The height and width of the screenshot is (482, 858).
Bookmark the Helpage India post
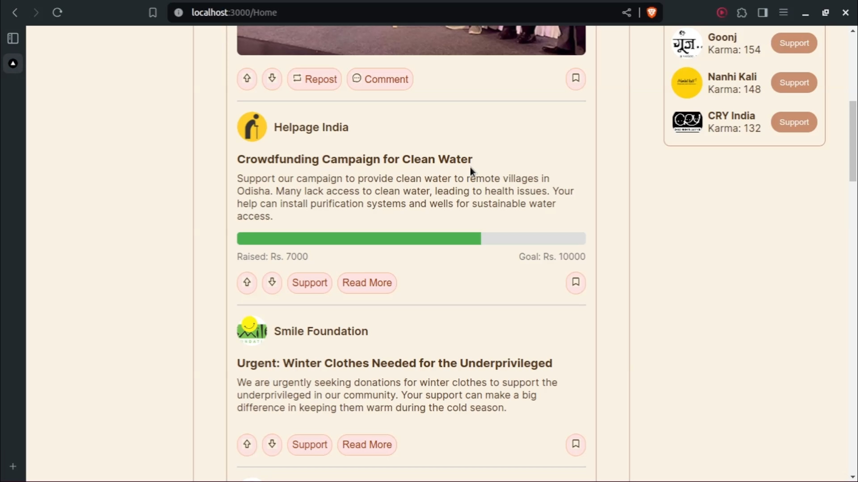pos(576,283)
